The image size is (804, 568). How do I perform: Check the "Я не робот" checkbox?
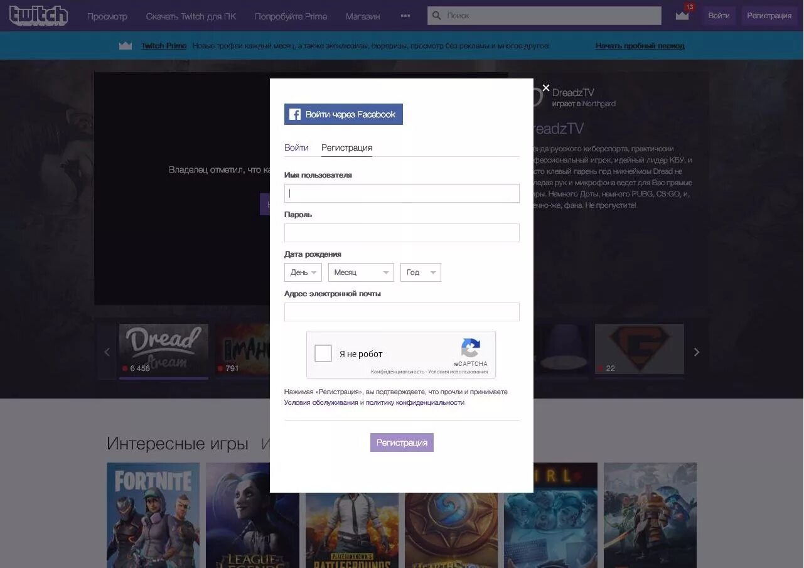pos(323,353)
